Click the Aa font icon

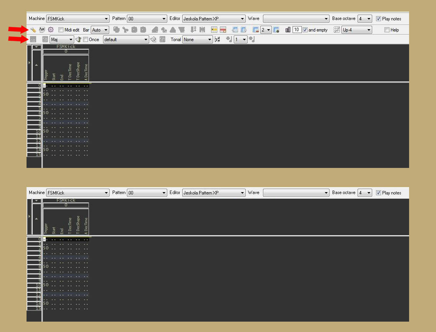click(42, 30)
